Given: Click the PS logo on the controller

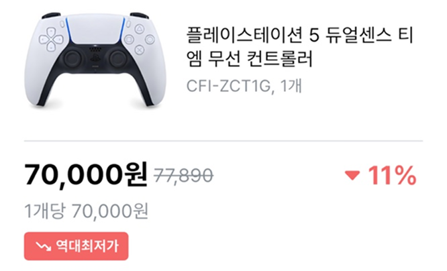Looking at the screenshot, I should [x=94, y=58].
